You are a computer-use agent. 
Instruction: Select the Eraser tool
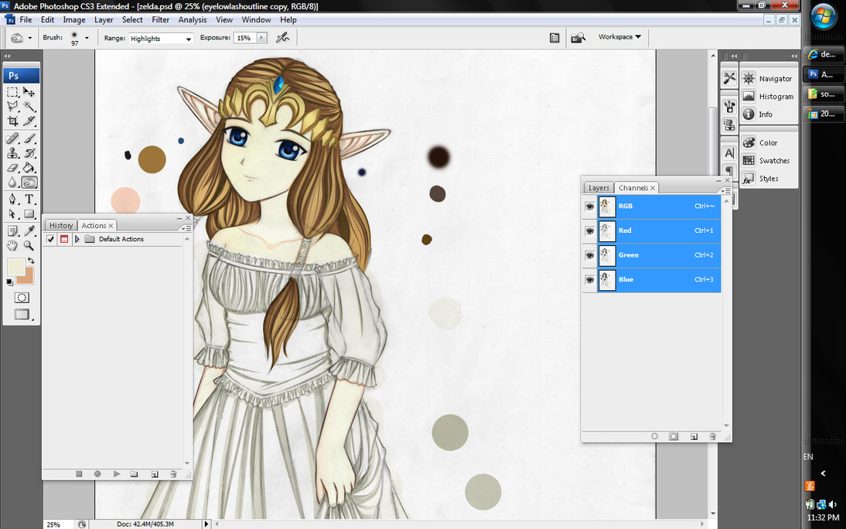[13, 168]
